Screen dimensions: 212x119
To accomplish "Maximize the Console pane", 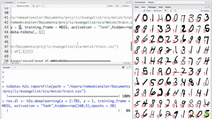I will coord(130,67).
